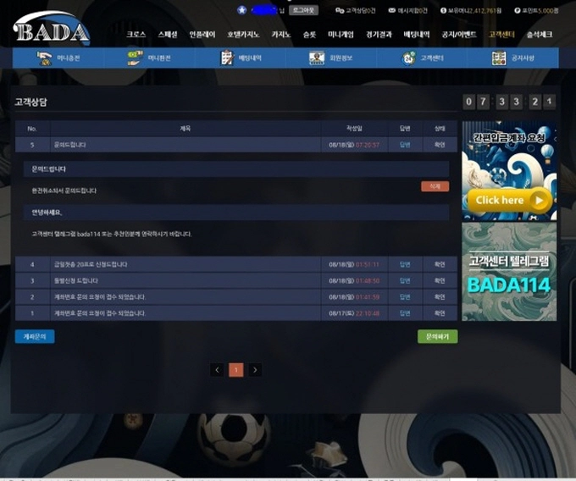Click the 머니환전 money exchange icon
The height and width of the screenshot is (481, 576).
135,58
